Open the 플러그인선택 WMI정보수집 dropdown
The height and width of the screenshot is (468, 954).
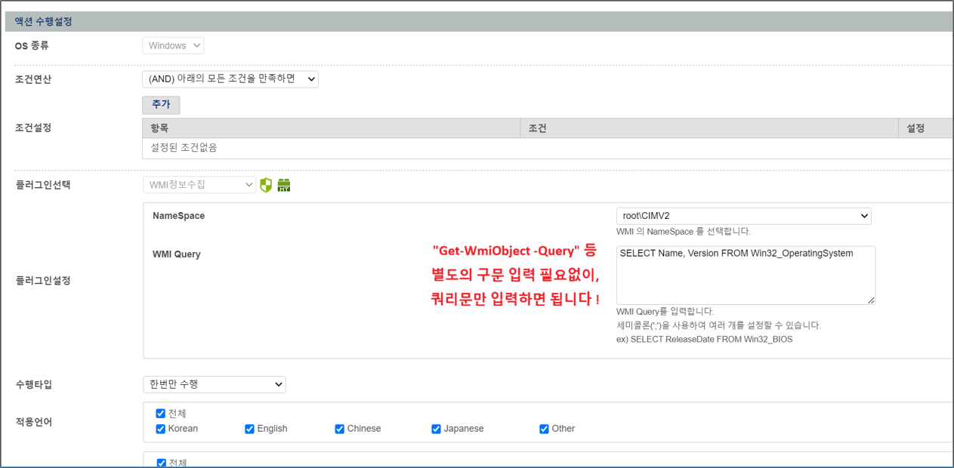point(199,184)
